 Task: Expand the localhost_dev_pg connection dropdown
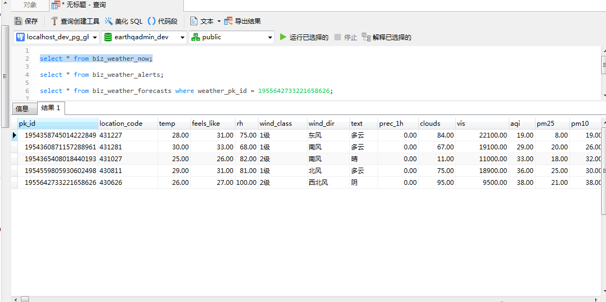click(x=95, y=38)
